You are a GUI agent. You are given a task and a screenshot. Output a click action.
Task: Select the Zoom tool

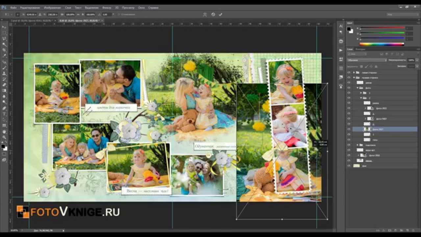click(x=4, y=137)
